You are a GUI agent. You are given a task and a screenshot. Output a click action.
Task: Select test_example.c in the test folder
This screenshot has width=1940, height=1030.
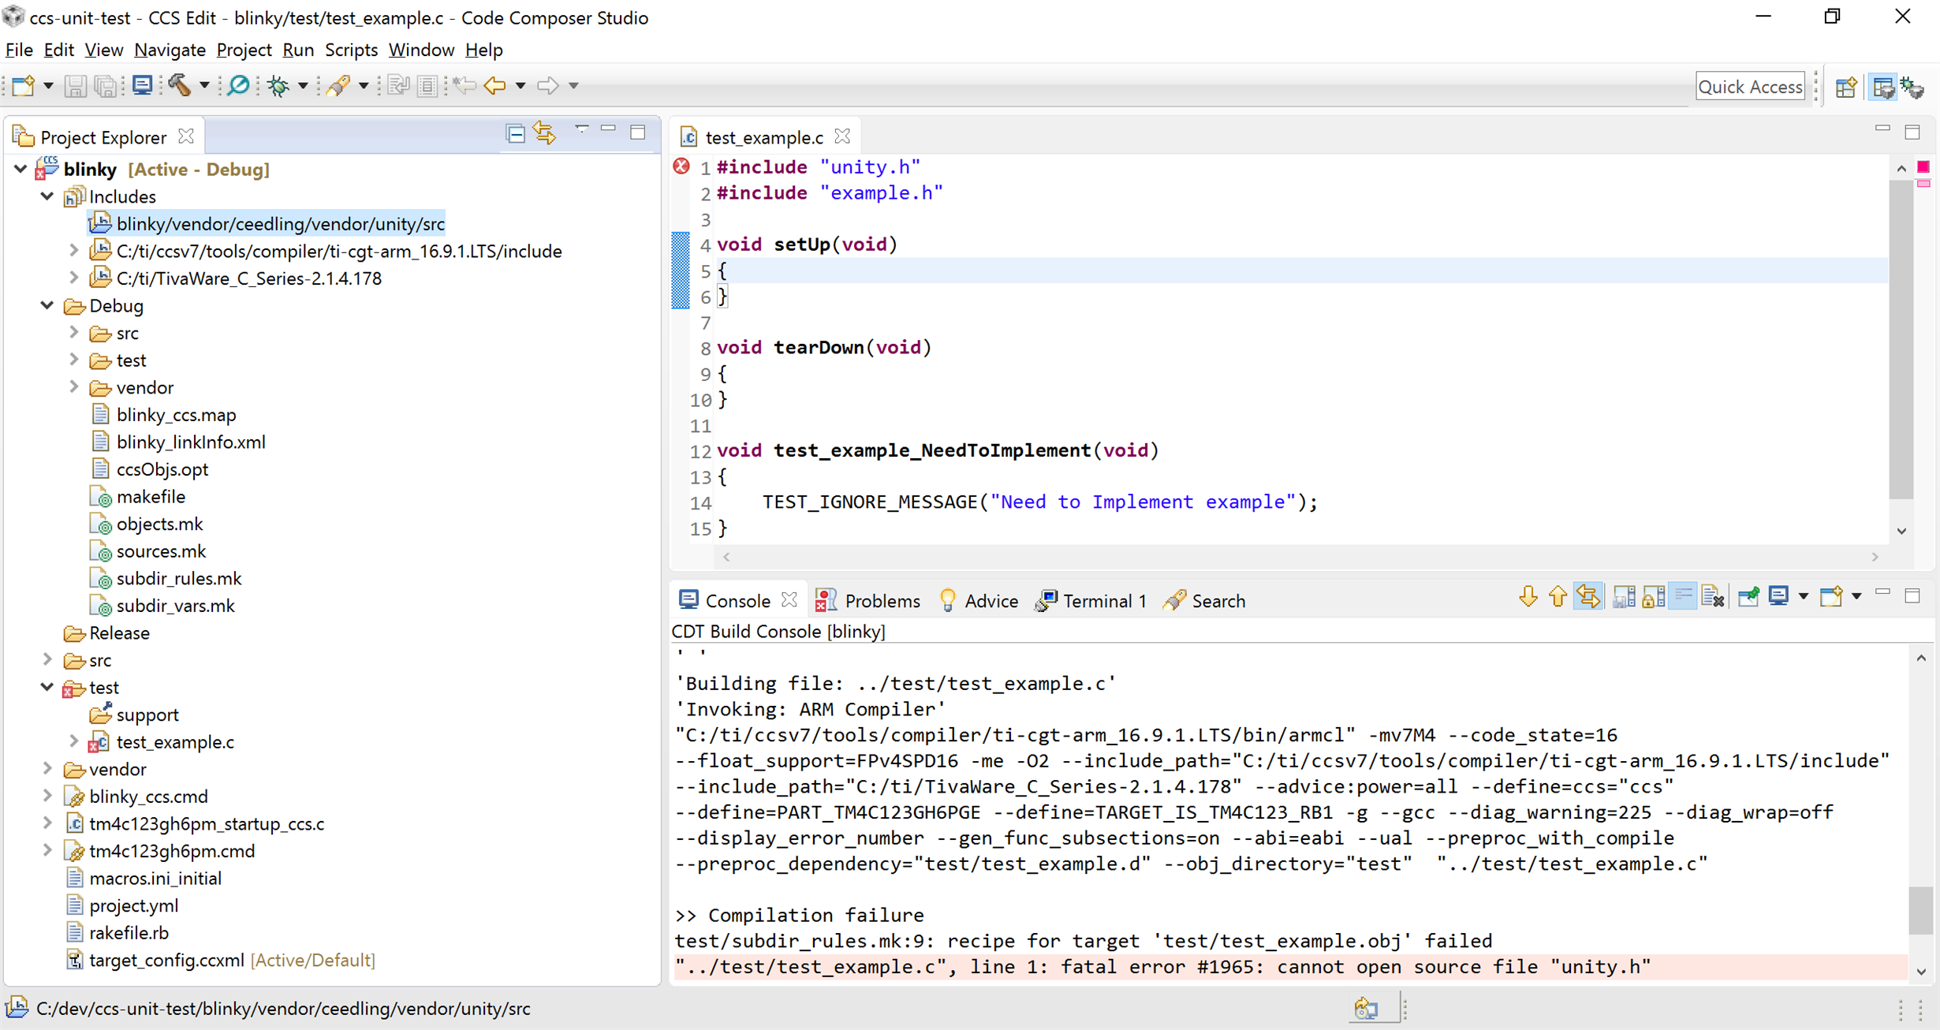(x=175, y=742)
